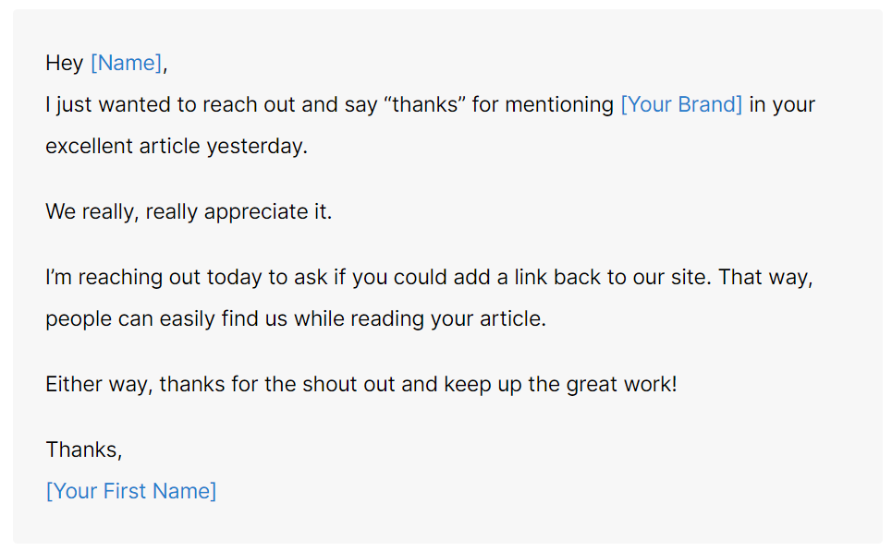892x551 pixels.
Task: Click the sentence "We really, really appreciate it."
Action: click(189, 211)
